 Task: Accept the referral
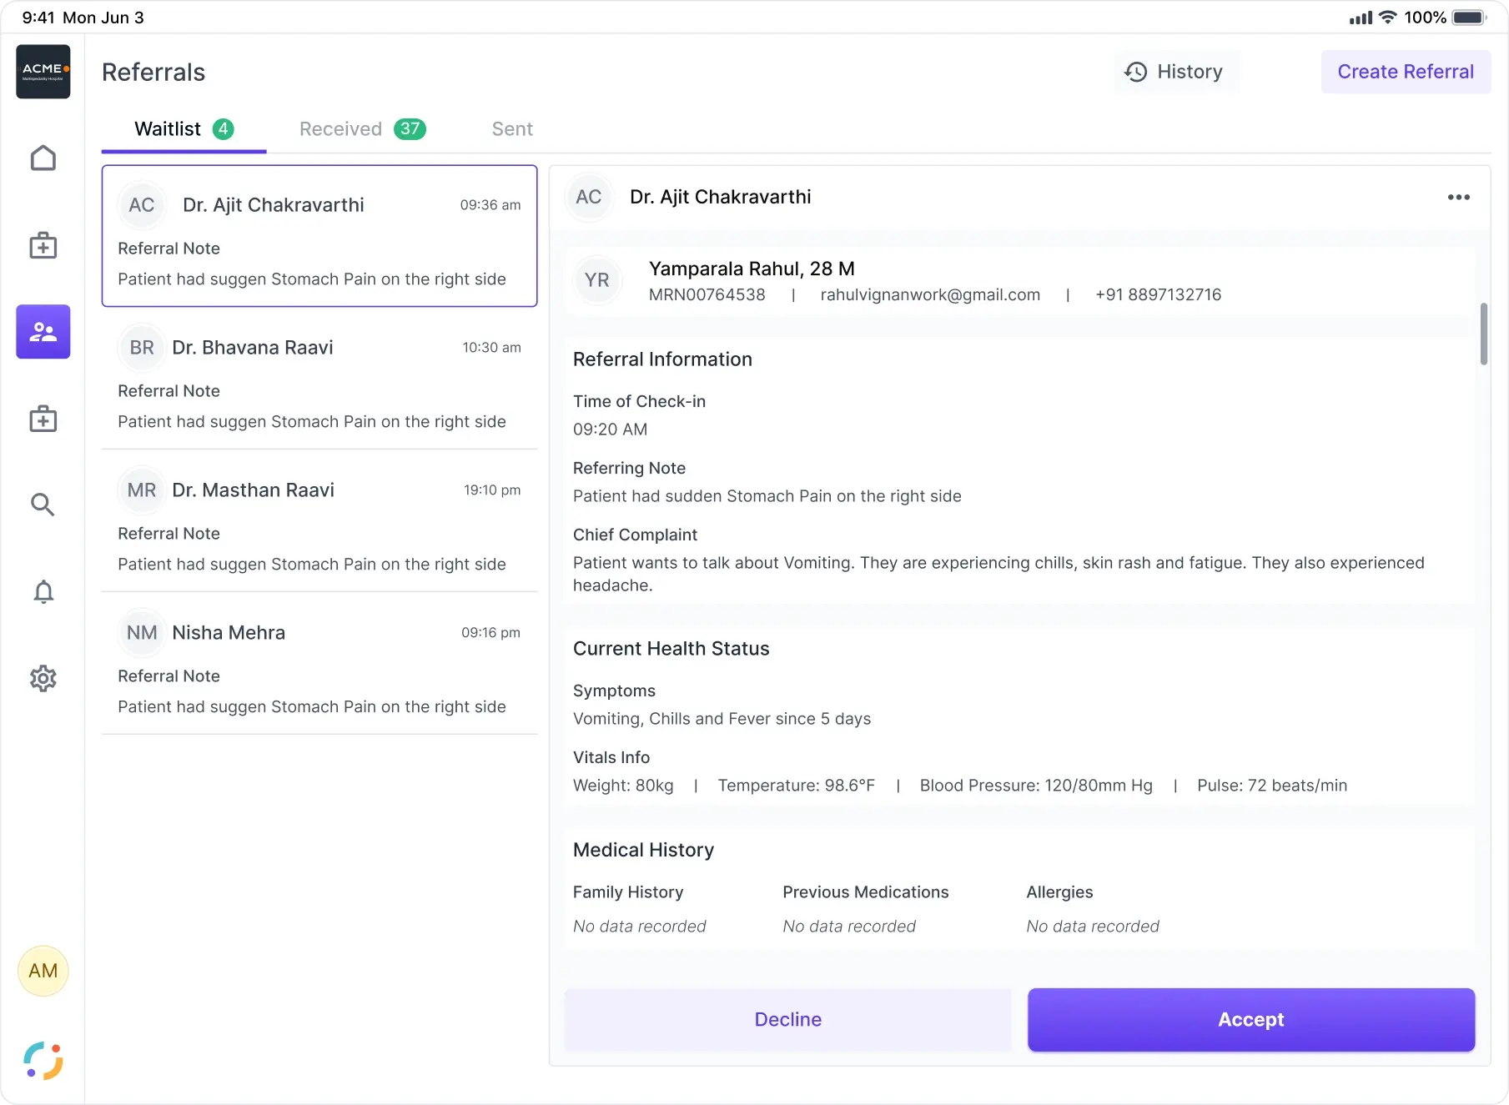(x=1251, y=1019)
